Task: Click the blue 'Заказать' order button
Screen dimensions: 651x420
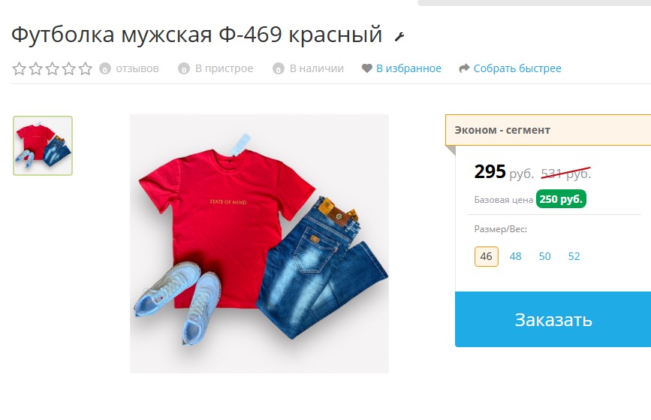Action: click(x=553, y=319)
